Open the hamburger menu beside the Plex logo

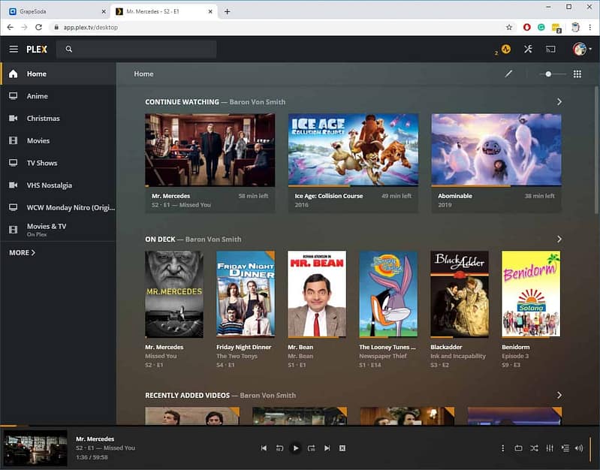click(x=14, y=49)
